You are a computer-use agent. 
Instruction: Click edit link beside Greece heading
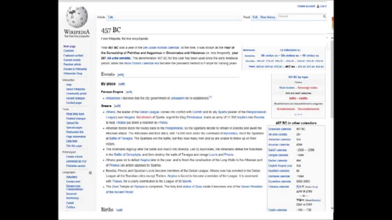117,106
